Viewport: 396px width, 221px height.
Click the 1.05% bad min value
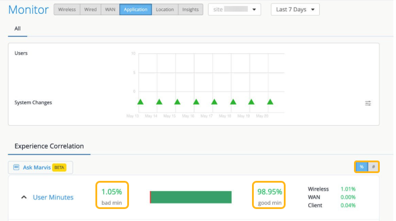(112, 192)
